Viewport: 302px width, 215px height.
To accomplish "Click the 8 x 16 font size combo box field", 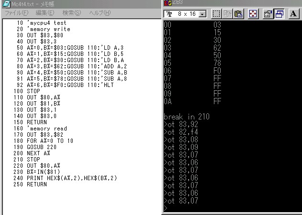I will pyautogui.click(x=185, y=14).
